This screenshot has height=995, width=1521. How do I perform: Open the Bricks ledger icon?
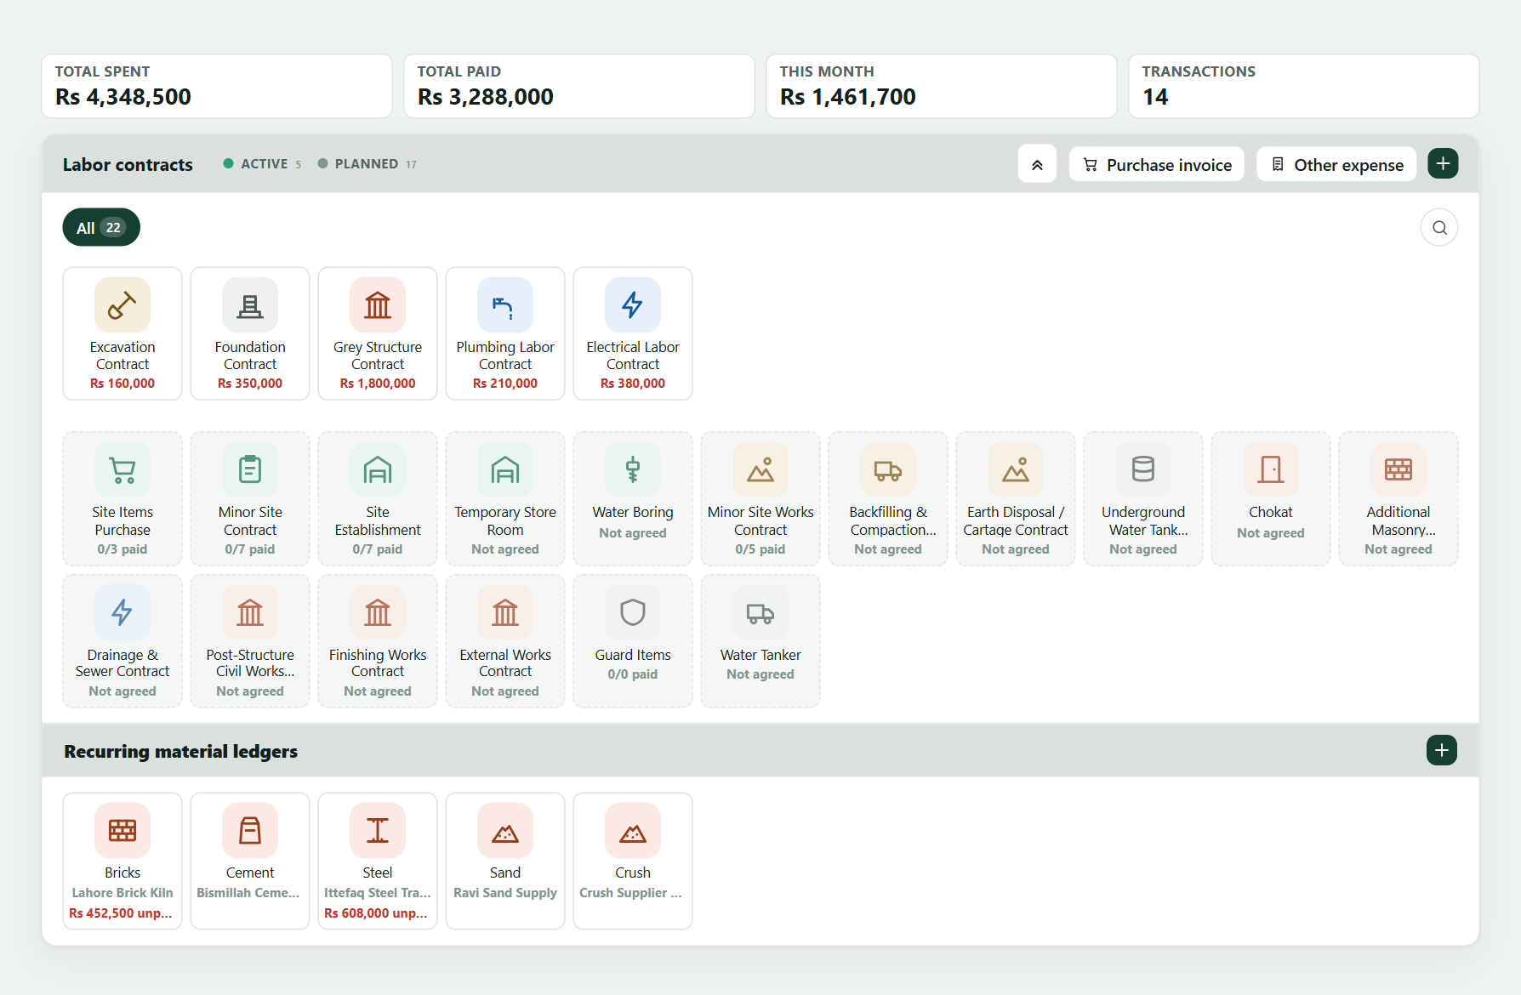click(x=122, y=831)
